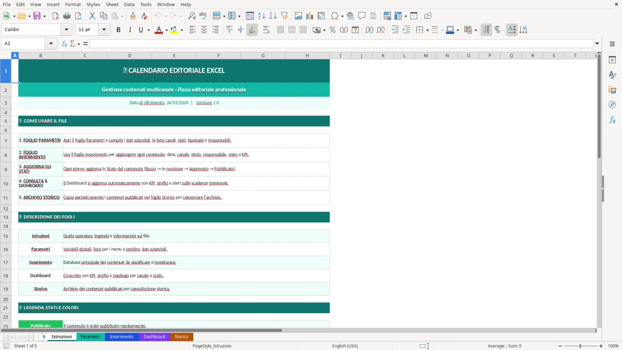Expand background color dropdown arrow
This screenshot has height=350, width=622.
coord(181,30)
